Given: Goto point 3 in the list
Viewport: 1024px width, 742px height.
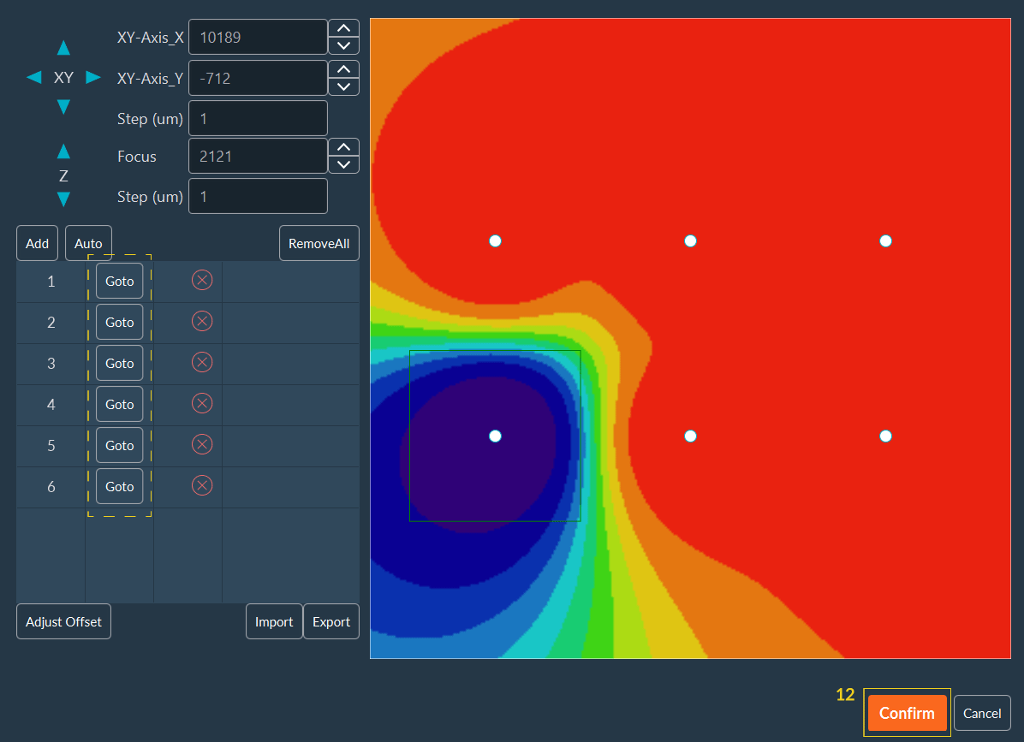Looking at the screenshot, I should tap(119, 362).
